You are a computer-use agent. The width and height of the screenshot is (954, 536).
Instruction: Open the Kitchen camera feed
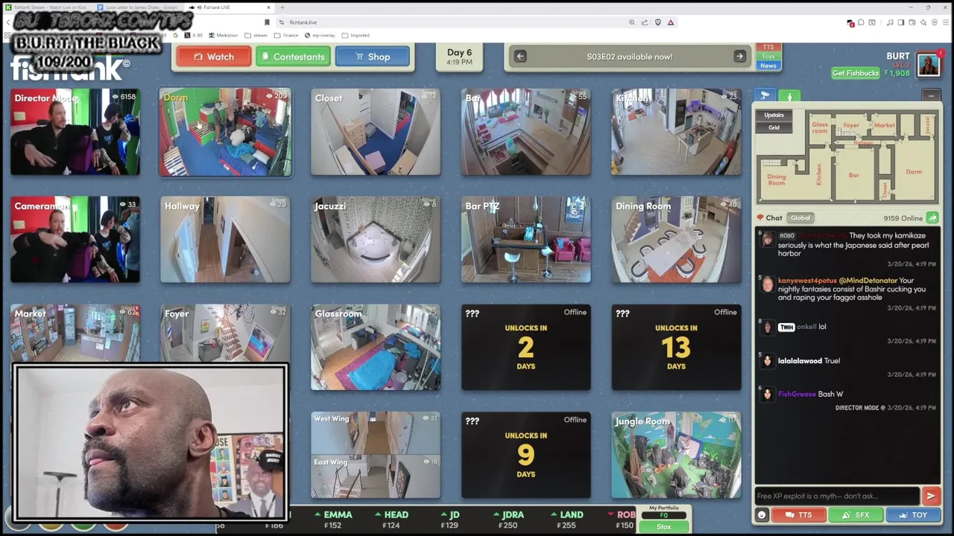(x=677, y=133)
